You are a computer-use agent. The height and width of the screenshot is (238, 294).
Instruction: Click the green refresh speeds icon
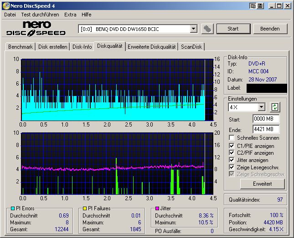pos(275,107)
